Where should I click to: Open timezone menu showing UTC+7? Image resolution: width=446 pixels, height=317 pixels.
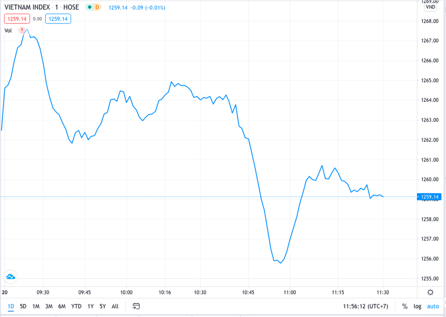pyautogui.click(x=365, y=306)
